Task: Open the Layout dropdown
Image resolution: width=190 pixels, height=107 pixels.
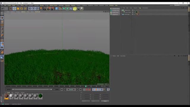Action: (x=181, y=5)
